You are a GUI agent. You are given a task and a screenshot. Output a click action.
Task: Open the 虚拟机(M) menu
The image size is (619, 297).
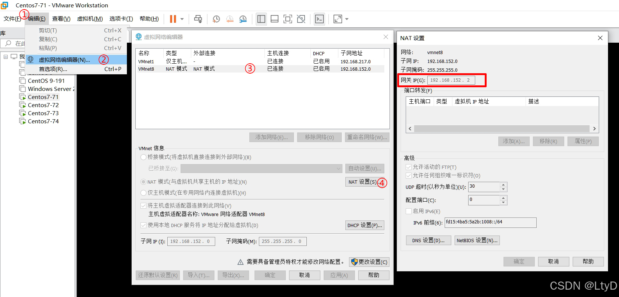point(90,19)
